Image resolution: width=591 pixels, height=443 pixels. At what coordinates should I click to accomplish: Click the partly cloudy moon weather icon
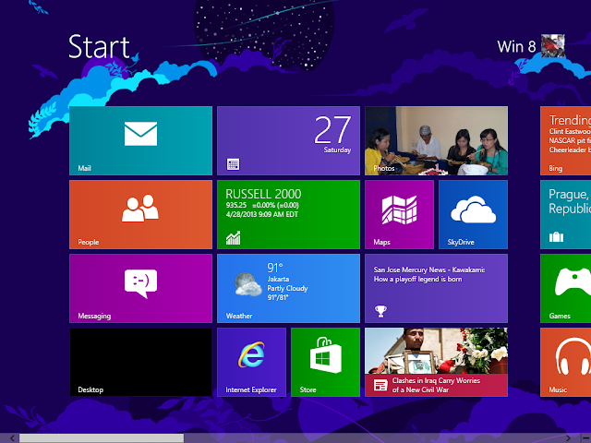pos(247,284)
